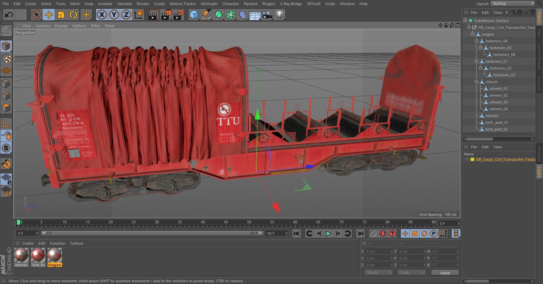The image size is (543, 284).
Task: Collapse the wagon object node
Action: coord(472,34)
